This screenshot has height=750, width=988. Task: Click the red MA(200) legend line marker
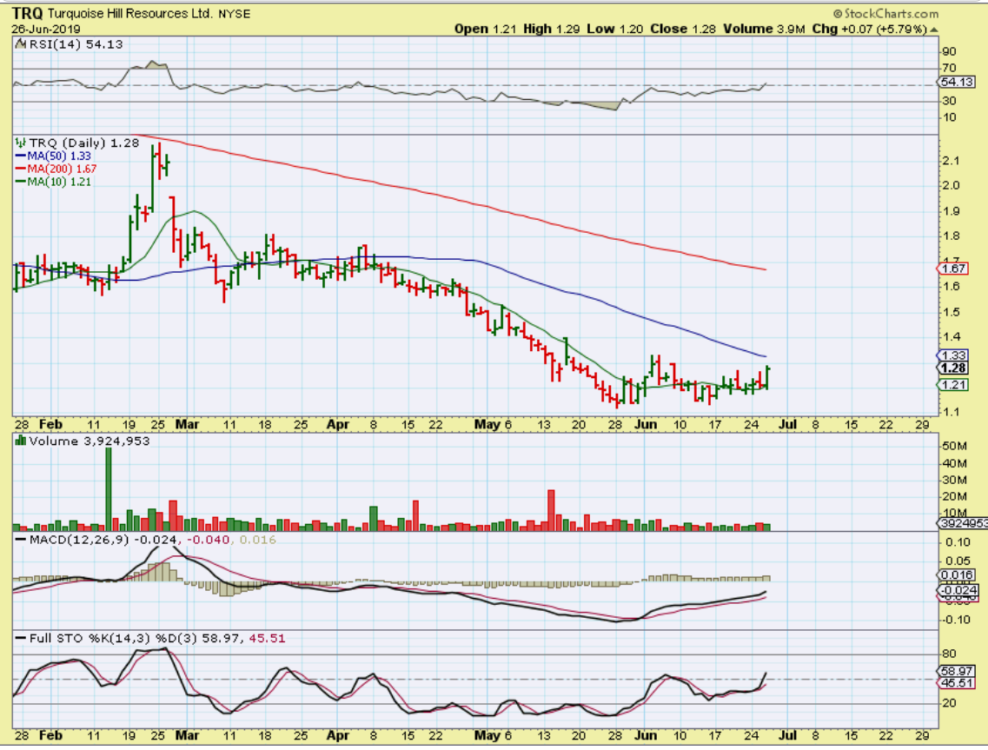[20, 169]
